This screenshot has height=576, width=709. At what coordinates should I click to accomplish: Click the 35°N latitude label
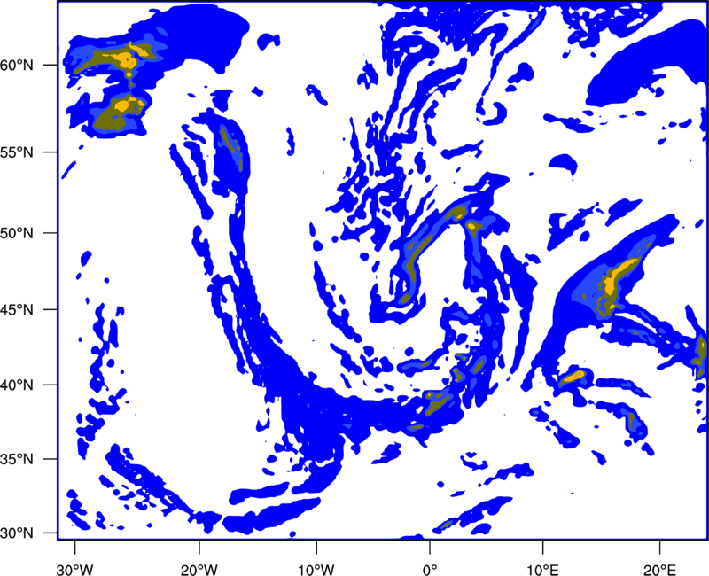(17, 459)
